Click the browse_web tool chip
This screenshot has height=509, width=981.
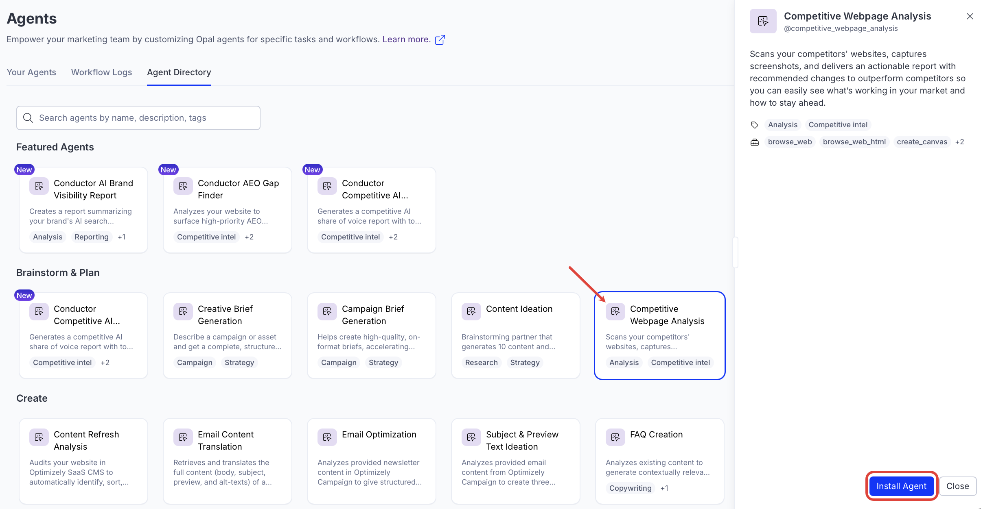click(x=790, y=142)
